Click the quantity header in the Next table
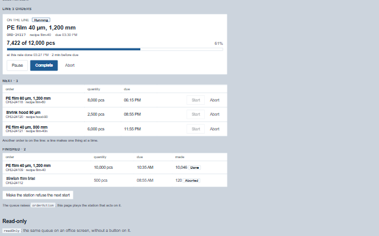379x236 pixels. click(94, 89)
